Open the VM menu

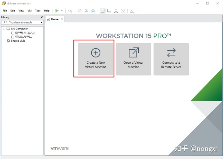coord(29,11)
